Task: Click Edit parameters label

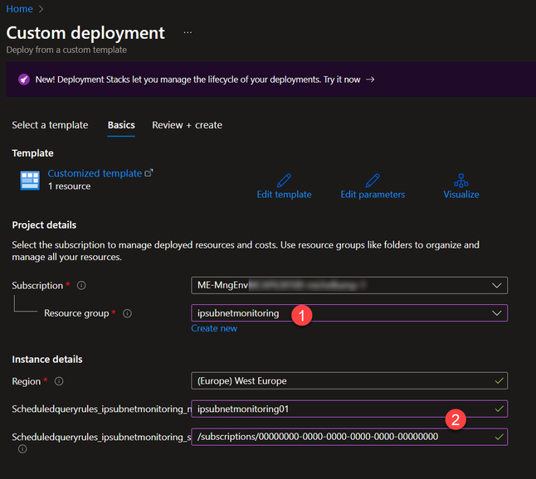Action: (x=373, y=195)
